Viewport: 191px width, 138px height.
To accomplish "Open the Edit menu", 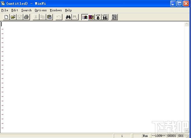I will pyautogui.click(x=15, y=10).
